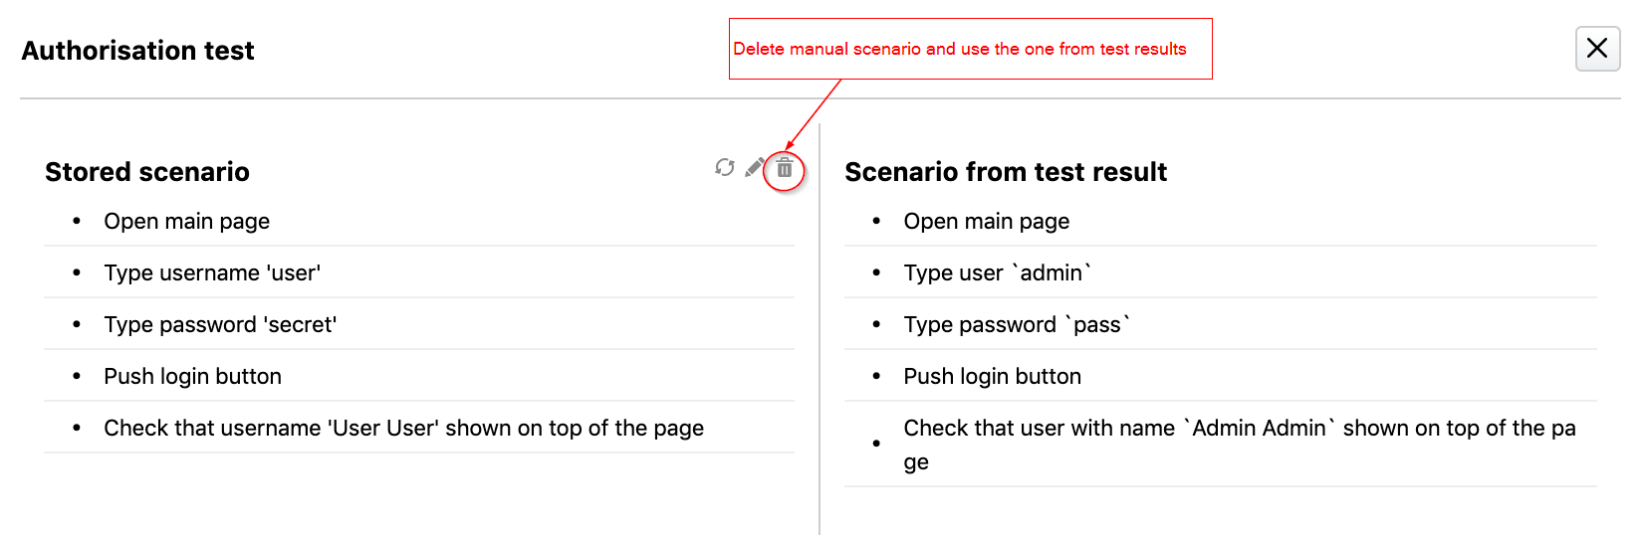Click the 'Stored scenario' heading
The height and width of the screenshot is (539, 1645).
[x=147, y=172]
